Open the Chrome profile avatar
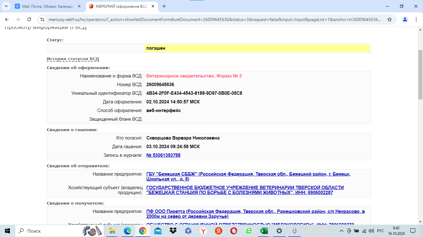 pos(405,19)
